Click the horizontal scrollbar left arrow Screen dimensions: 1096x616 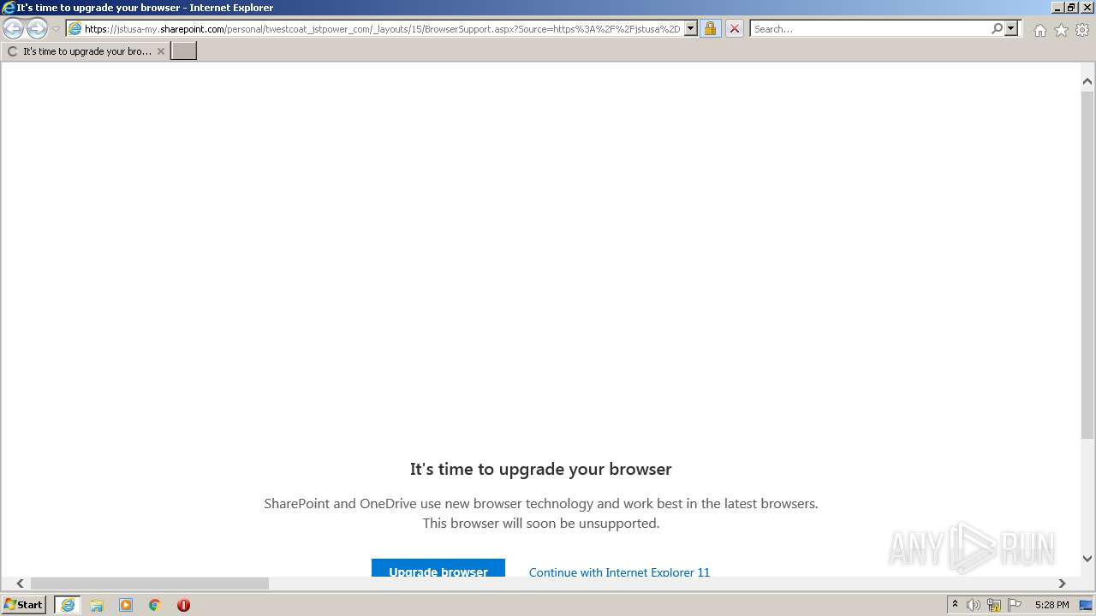(21, 583)
